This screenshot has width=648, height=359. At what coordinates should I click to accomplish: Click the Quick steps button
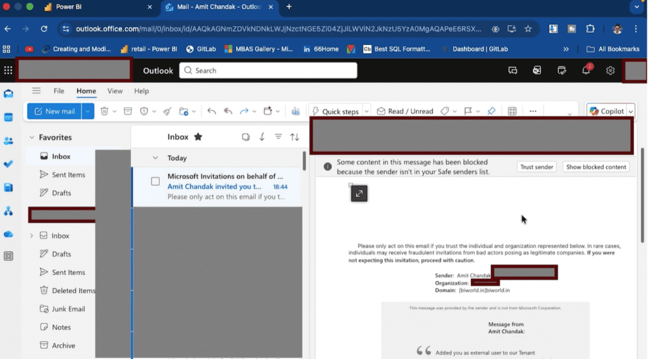(x=335, y=111)
